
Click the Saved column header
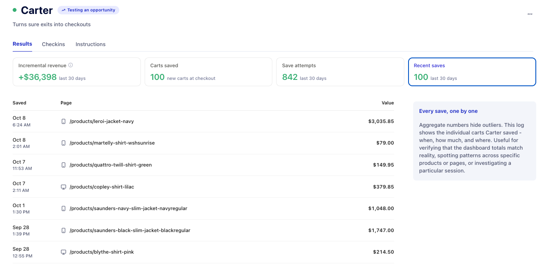point(19,103)
